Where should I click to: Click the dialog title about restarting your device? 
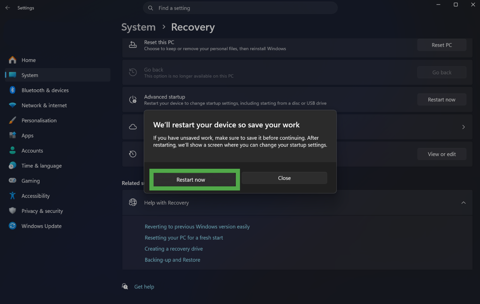(x=226, y=125)
